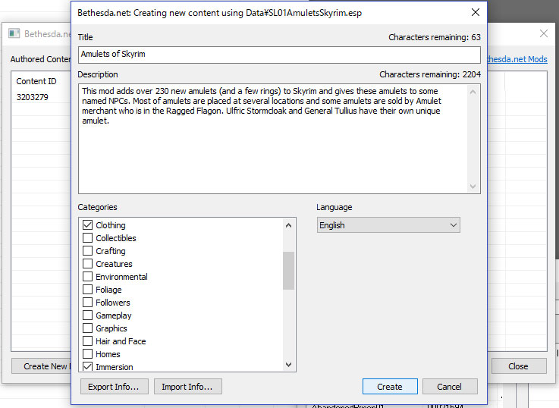Check the Graphics category
Image resolution: width=559 pixels, height=408 pixels.
[87, 328]
